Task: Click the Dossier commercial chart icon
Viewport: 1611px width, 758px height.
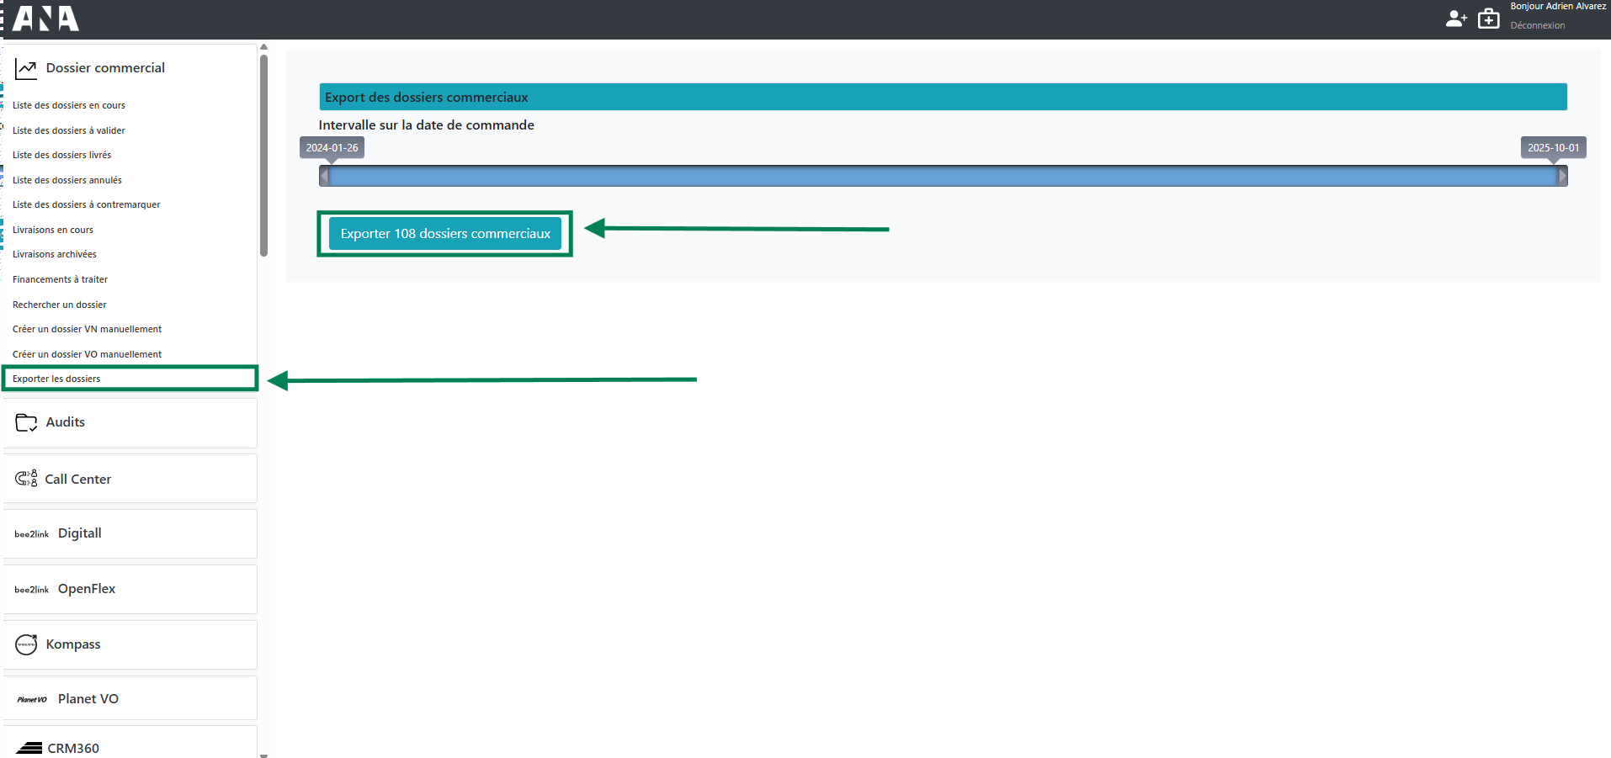Action: (x=26, y=69)
